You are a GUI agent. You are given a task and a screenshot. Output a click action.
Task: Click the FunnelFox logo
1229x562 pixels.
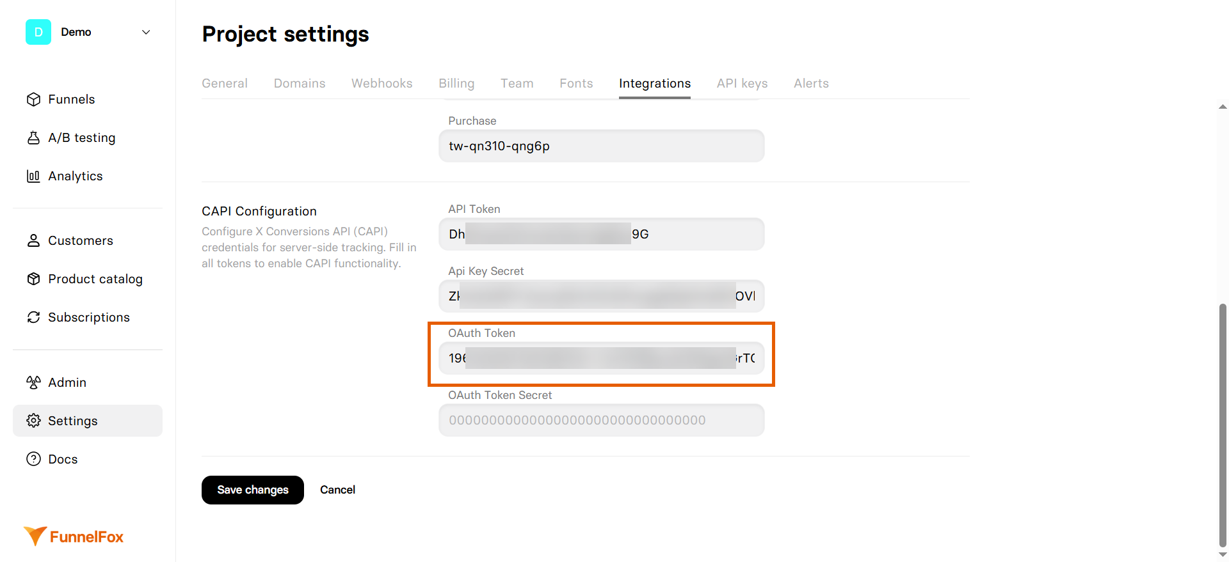(74, 536)
